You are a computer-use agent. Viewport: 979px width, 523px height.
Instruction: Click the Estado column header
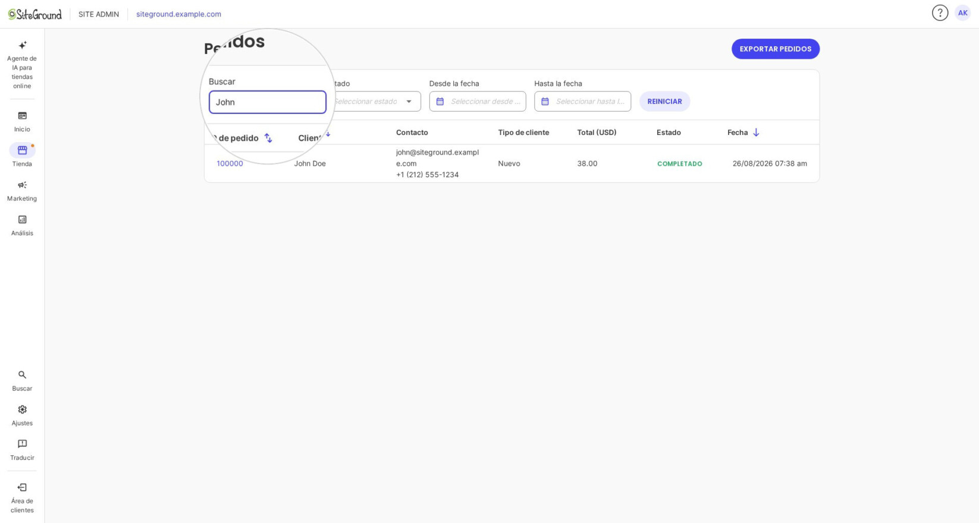[x=669, y=133]
